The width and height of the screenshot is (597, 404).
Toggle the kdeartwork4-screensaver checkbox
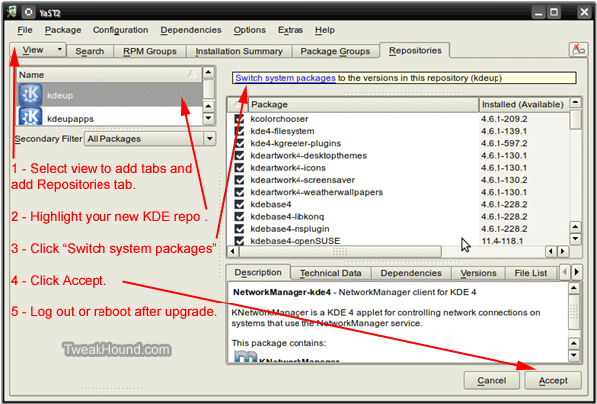(239, 180)
